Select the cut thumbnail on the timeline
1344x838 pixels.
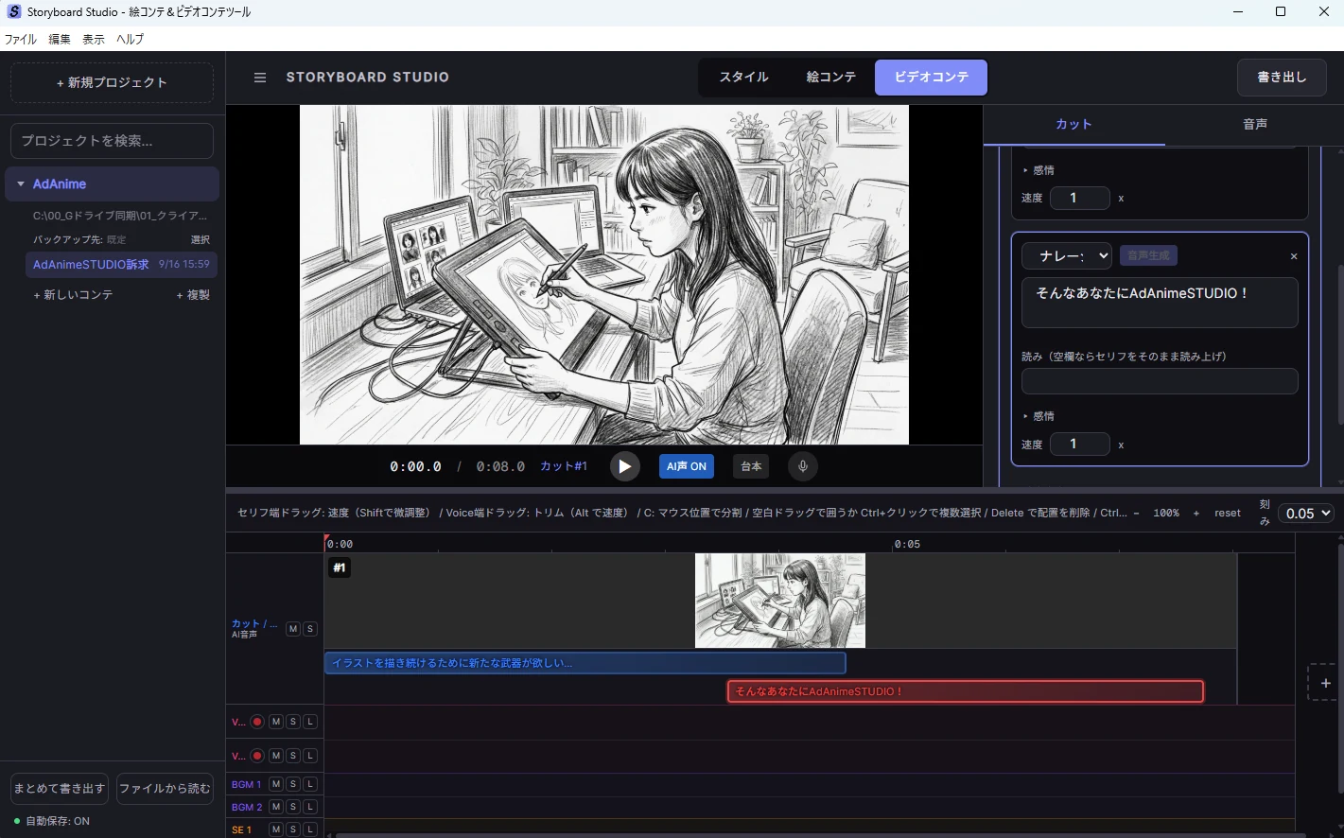(780, 601)
